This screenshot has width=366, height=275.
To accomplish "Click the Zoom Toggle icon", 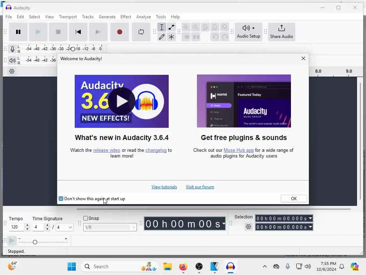I will pyautogui.click(x=224, y=27).
